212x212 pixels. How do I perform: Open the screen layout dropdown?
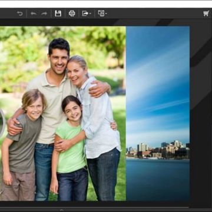pos(102,14)
